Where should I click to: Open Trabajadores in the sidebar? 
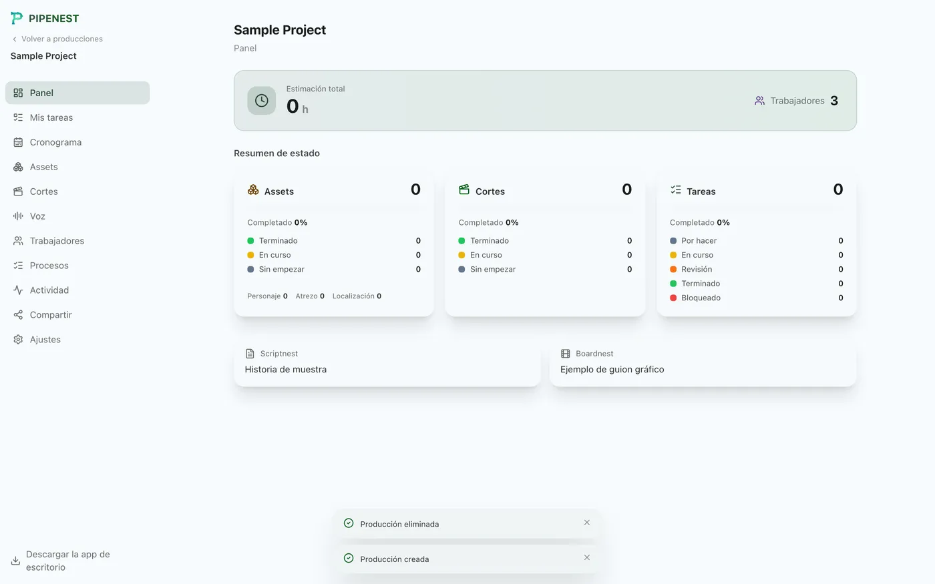(77, 241)
